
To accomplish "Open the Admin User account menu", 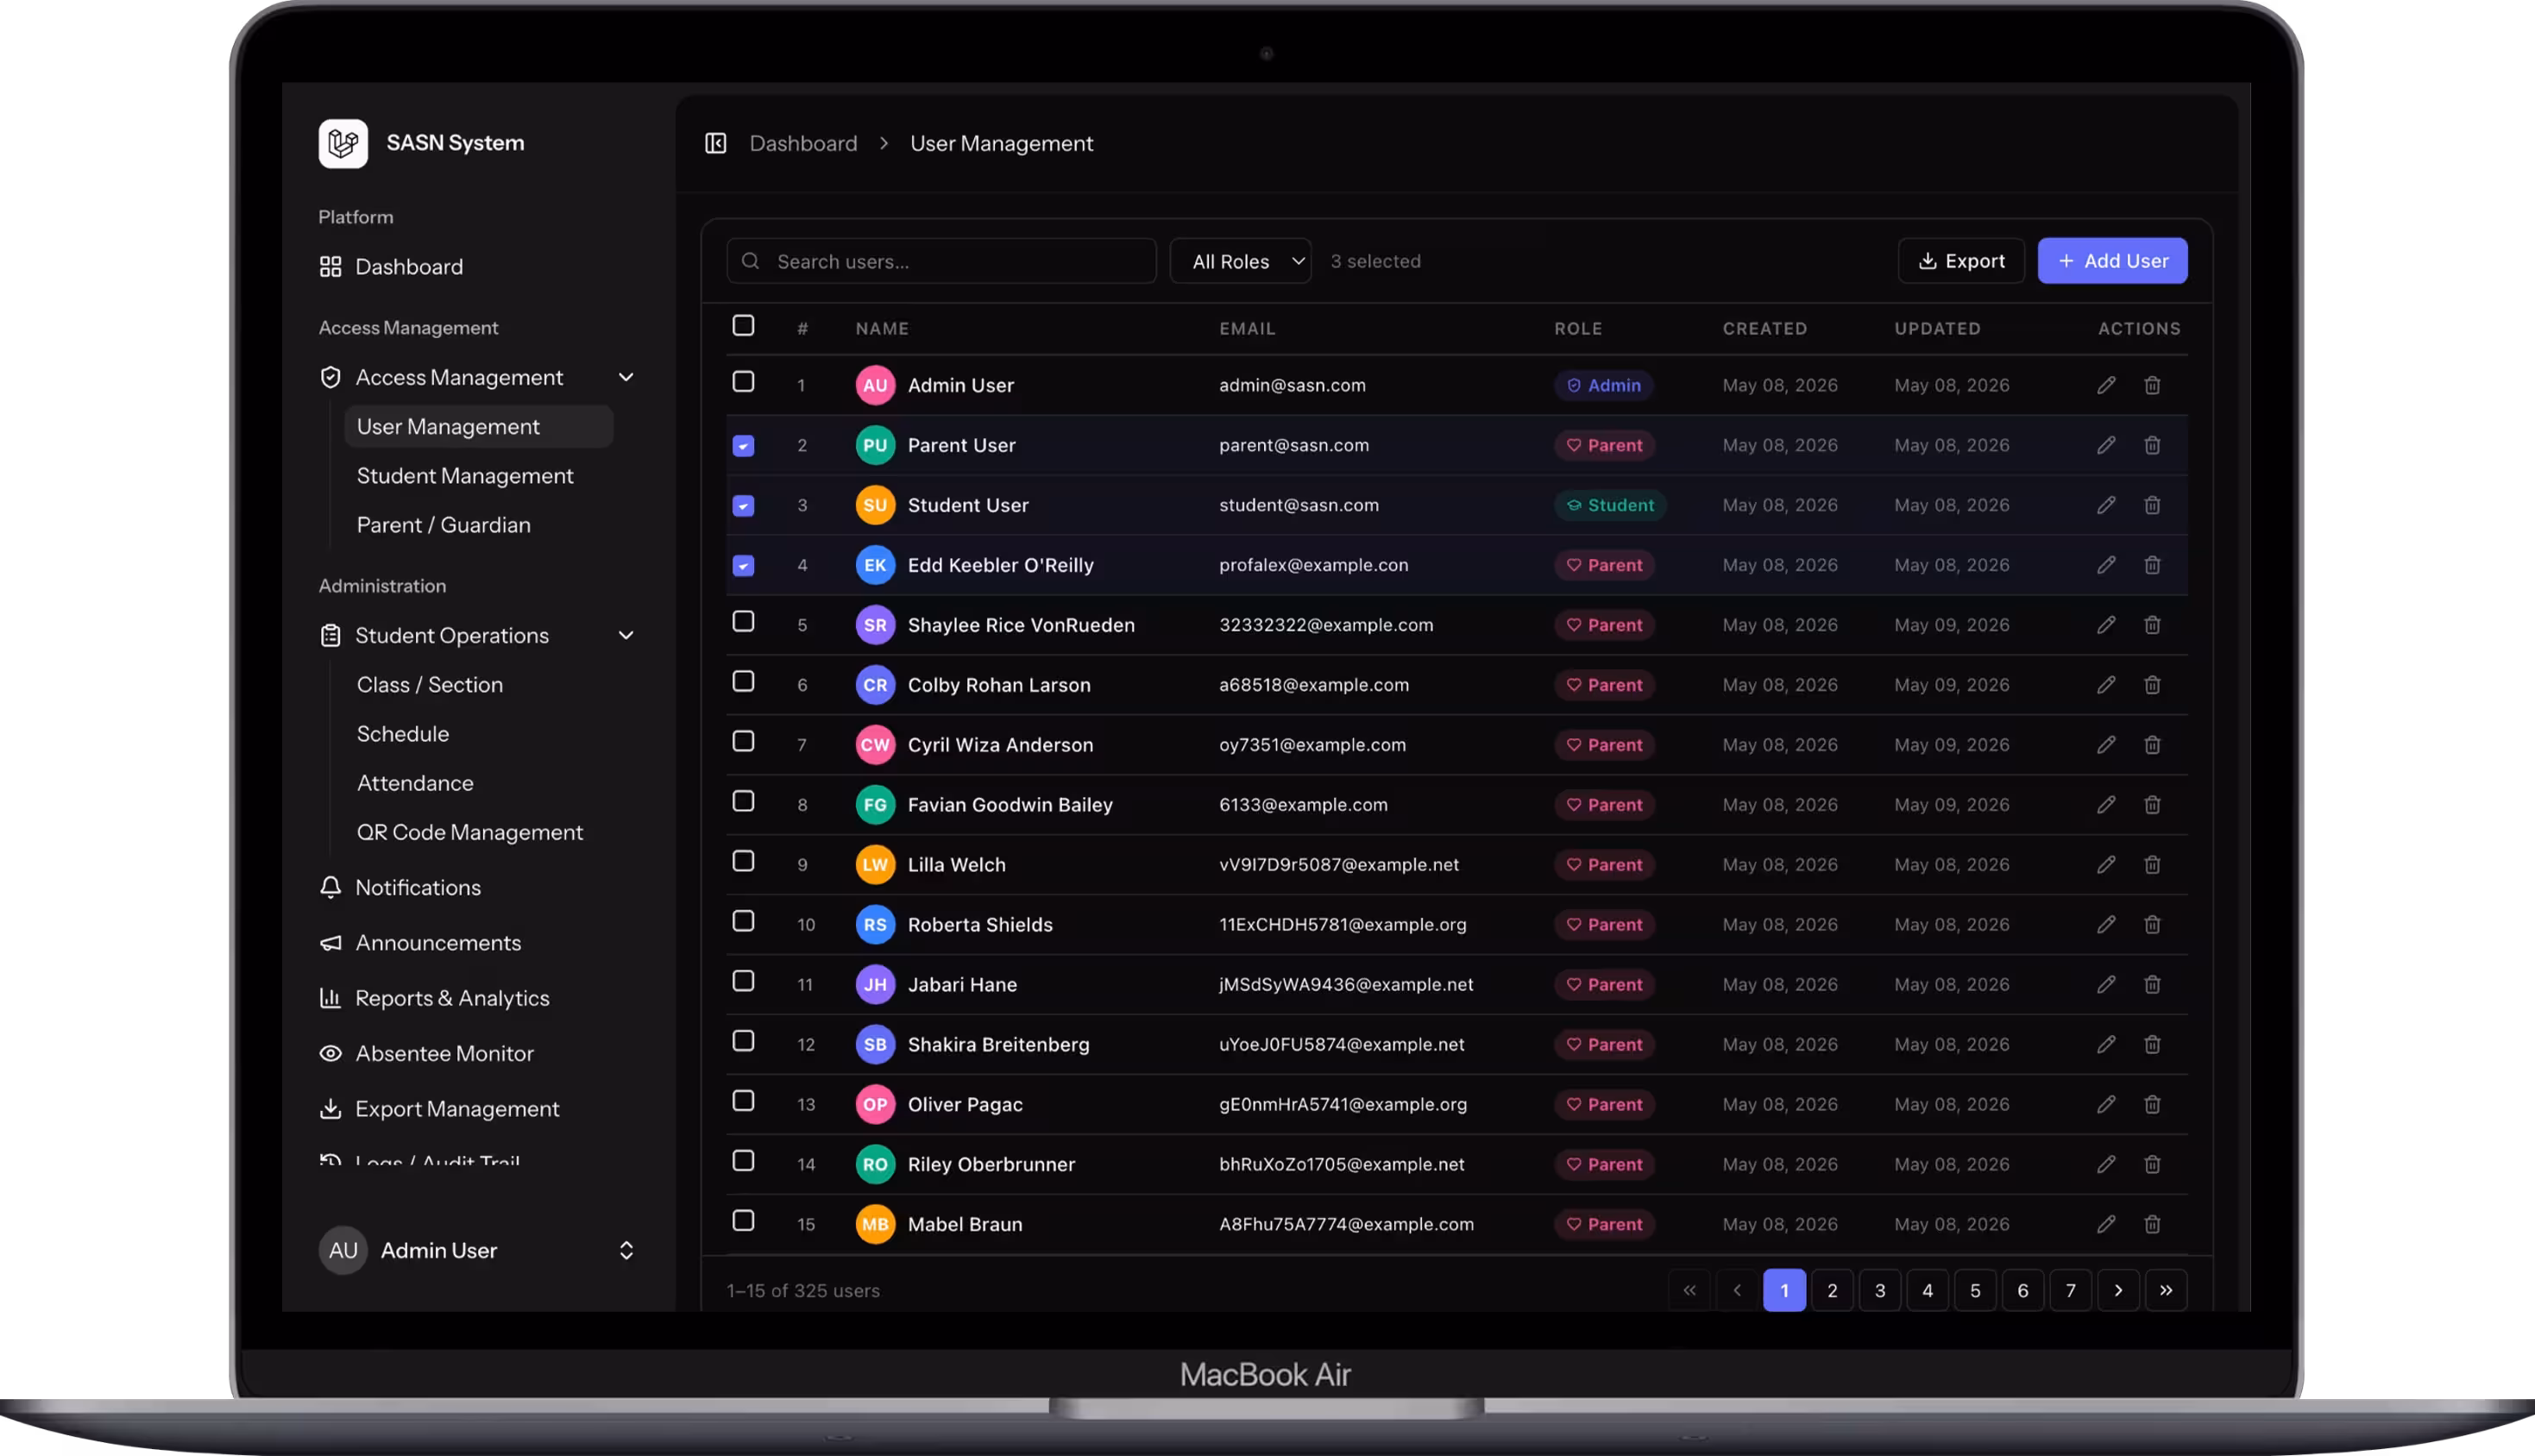I will [476, 1250].
